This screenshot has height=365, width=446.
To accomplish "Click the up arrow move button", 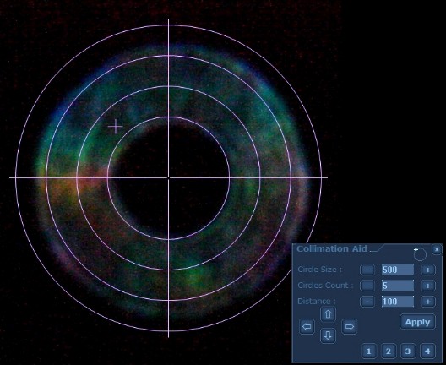I will pyautogui.click(x=328, y=314).
